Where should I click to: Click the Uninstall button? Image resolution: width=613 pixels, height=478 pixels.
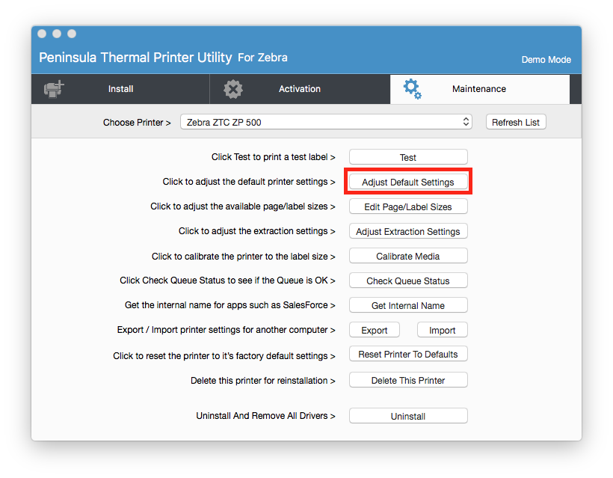[408, 416]
